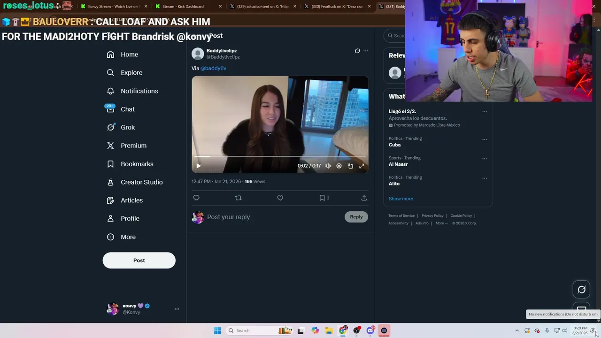This screenshot has height=338, width=601.
Task: Open account options next to @Konvy
Action: (177, 309)
